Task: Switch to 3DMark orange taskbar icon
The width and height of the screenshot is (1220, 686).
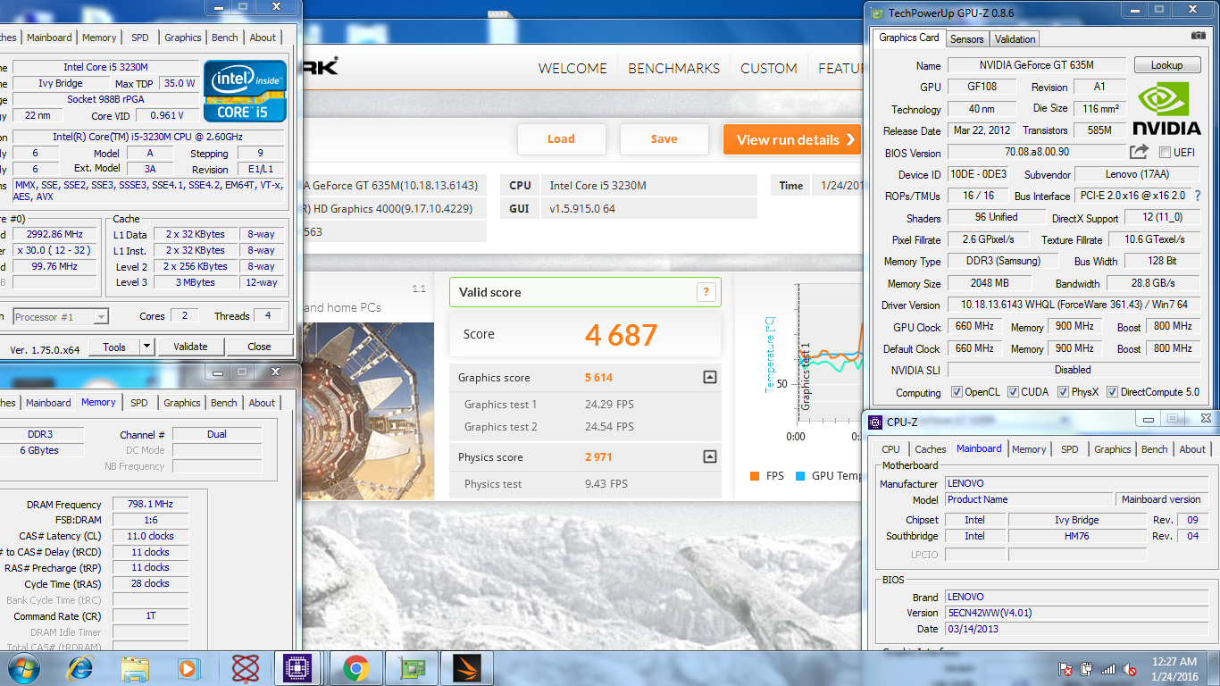Action: [467, 668]
